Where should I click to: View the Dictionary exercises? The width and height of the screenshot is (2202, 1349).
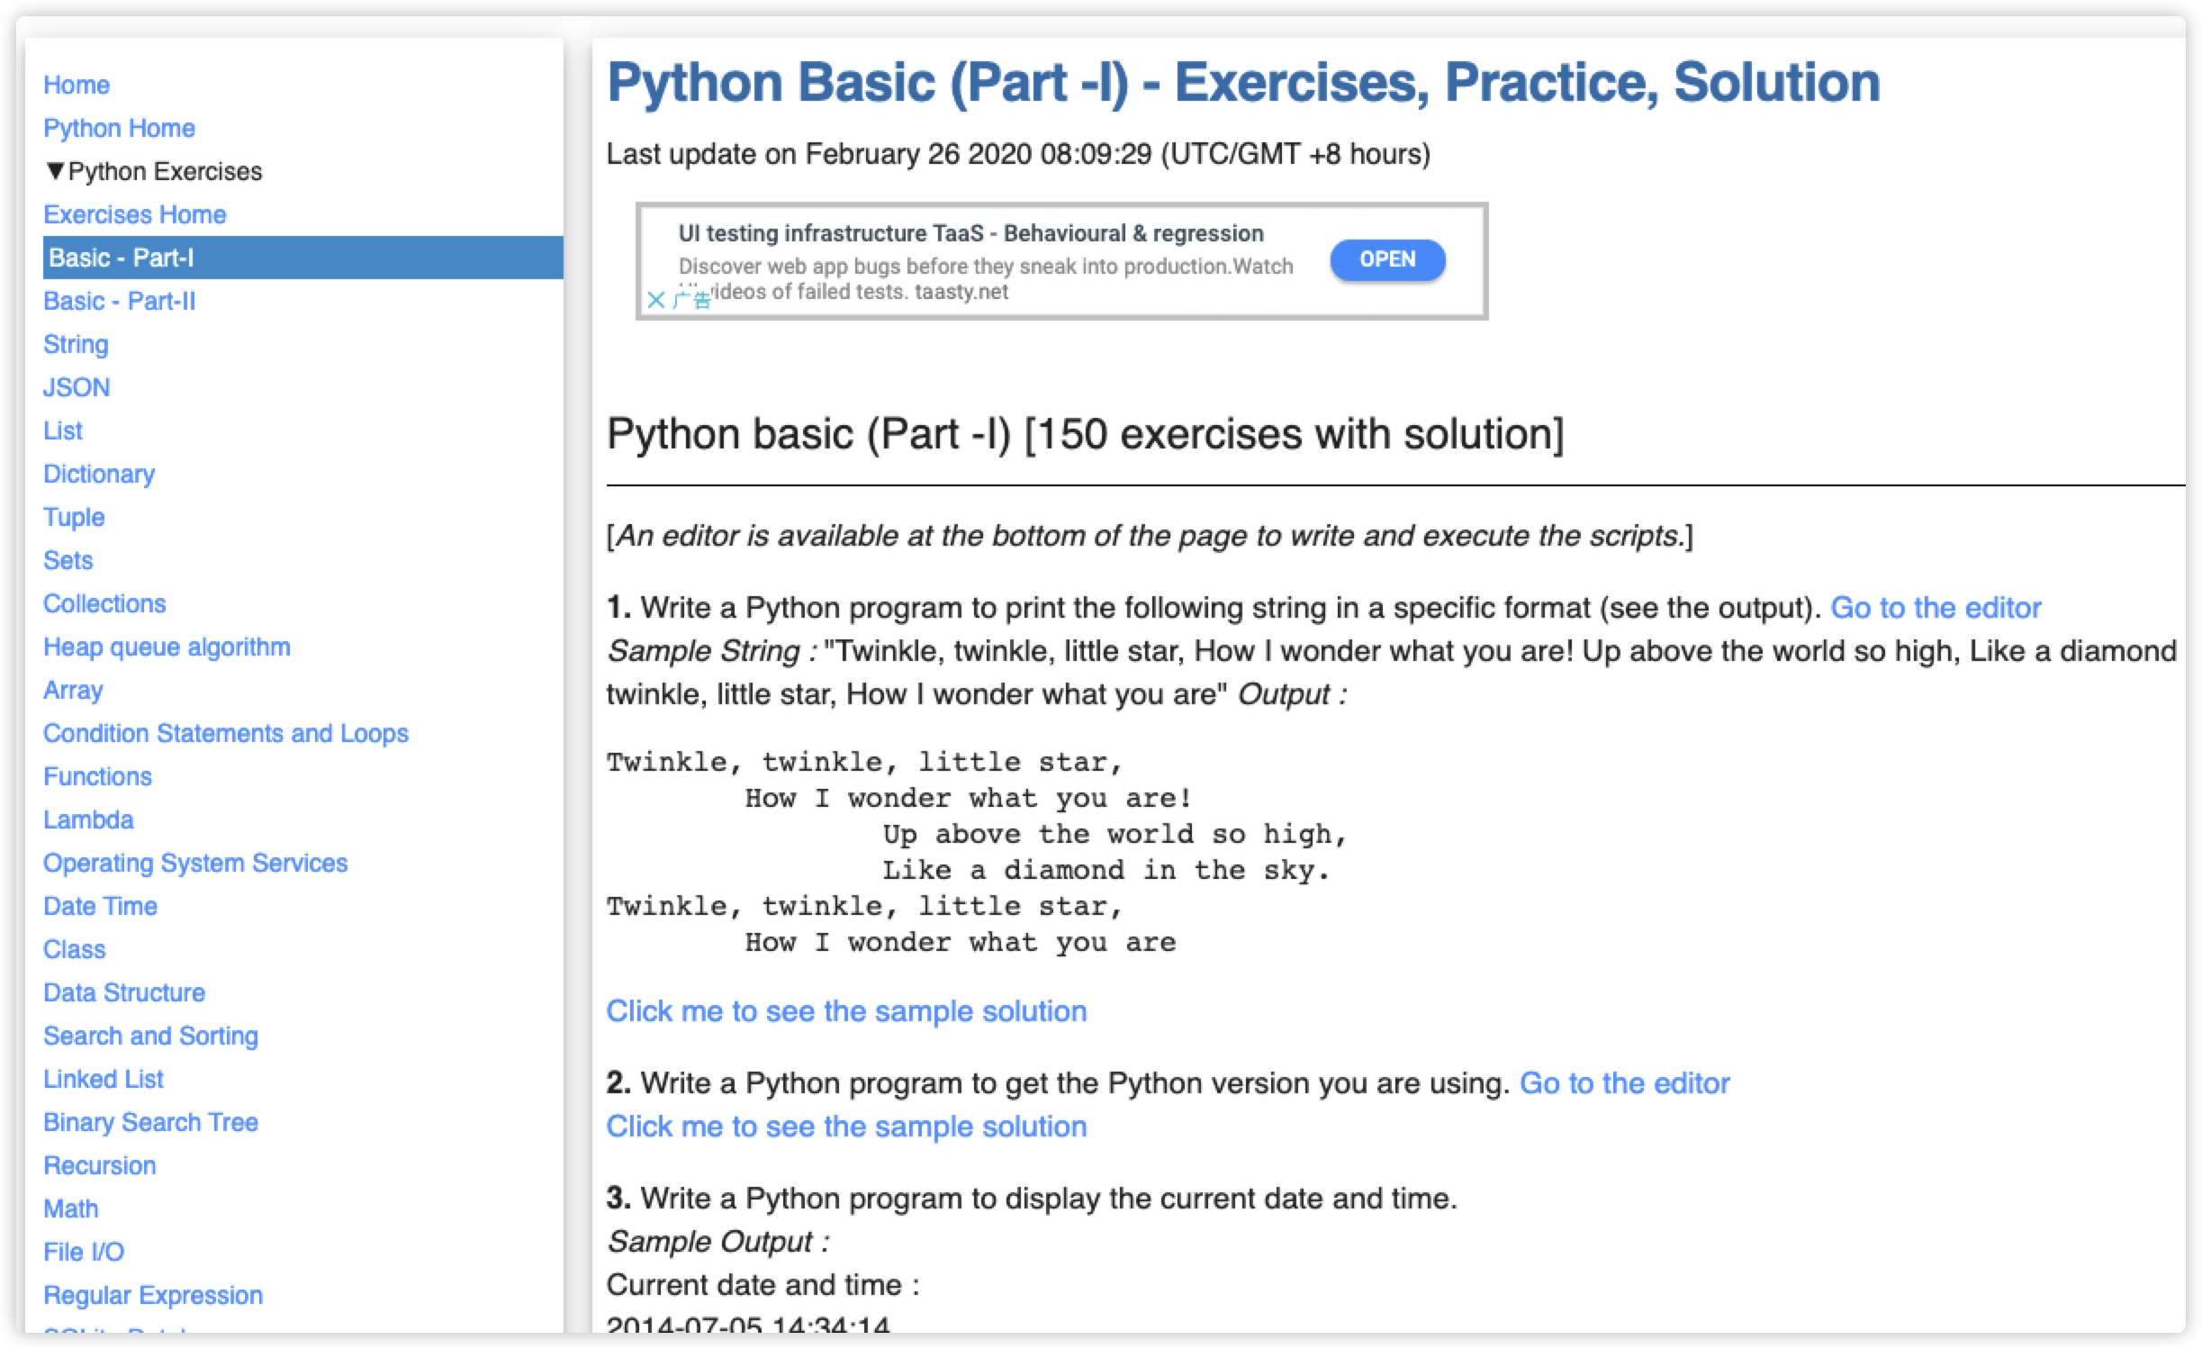click(99, 474)
